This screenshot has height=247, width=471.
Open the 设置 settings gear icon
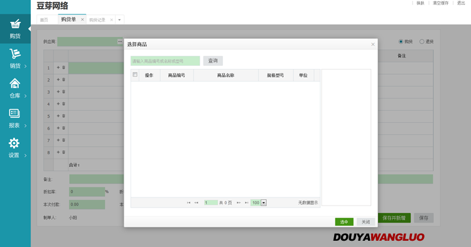pyautogui.click(x=14, y=143)
